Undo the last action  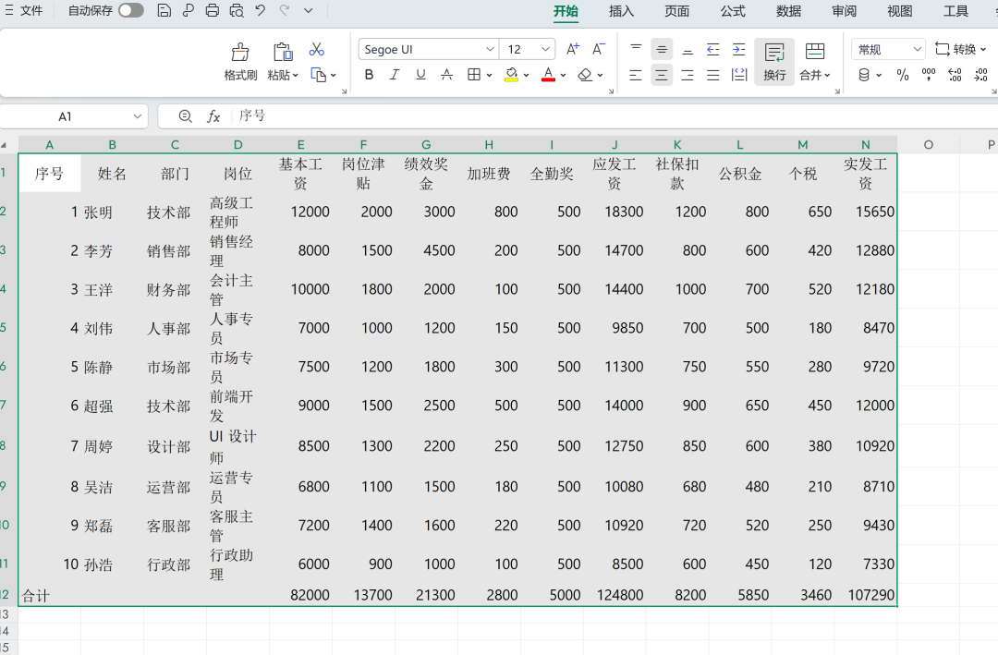click(261, 11)
